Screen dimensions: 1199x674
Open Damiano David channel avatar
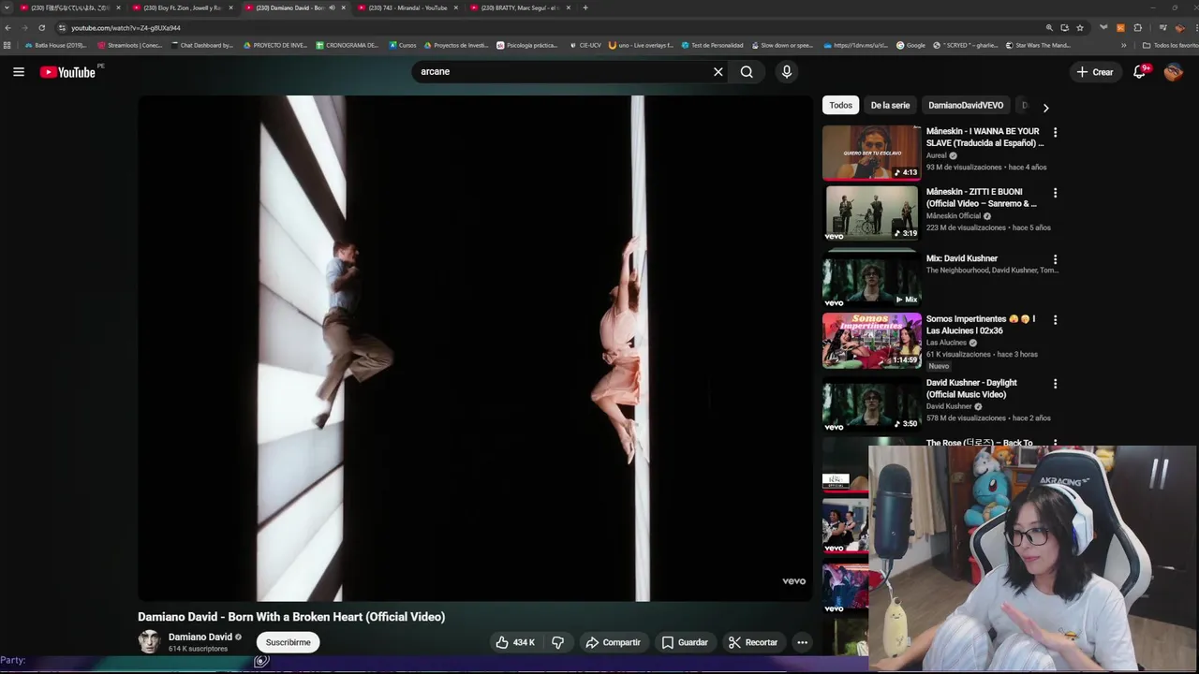(x=149, y=642)
